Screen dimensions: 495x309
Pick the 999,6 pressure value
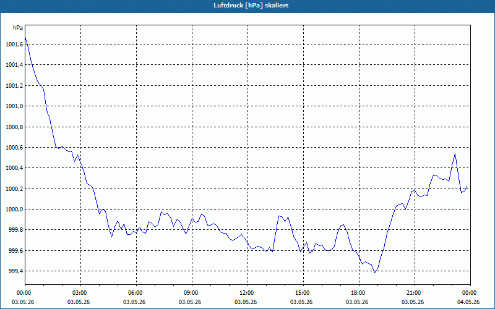15,251
